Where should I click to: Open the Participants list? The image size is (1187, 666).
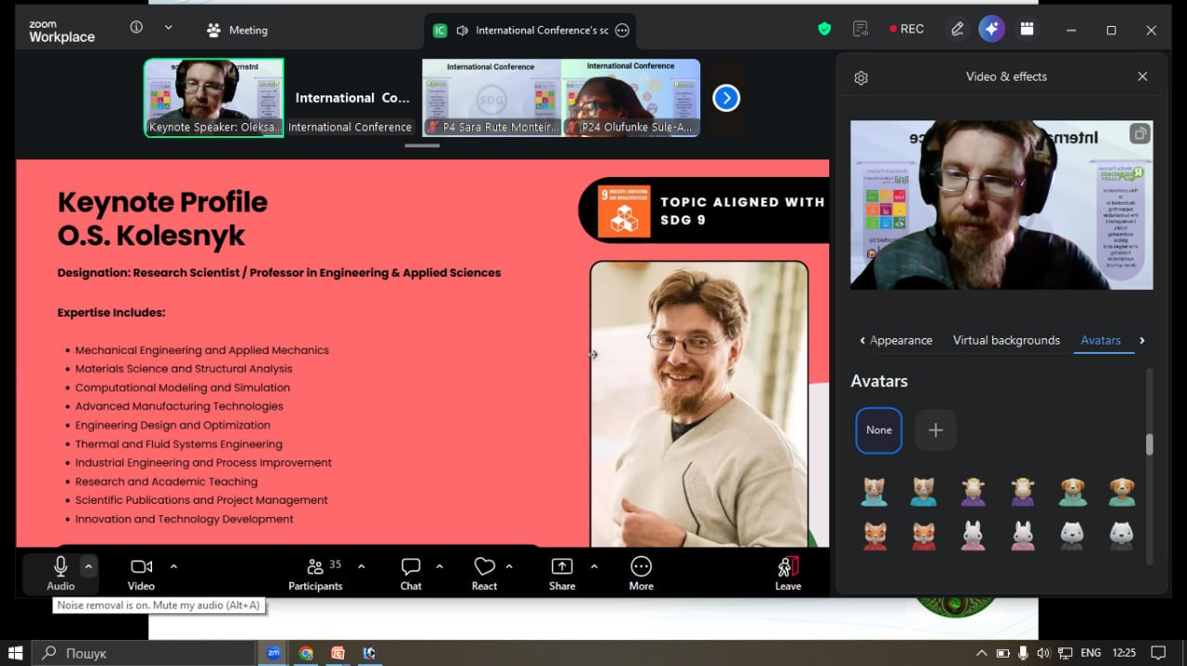(315, 572)
